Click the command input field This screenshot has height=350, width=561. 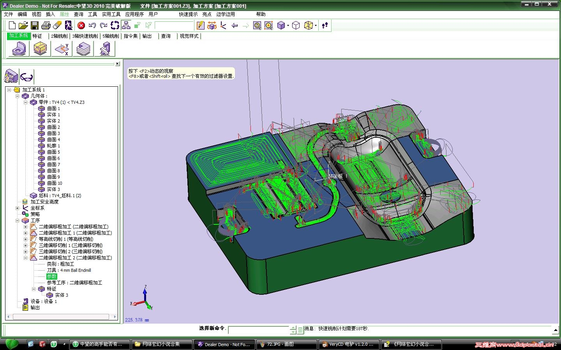(x=259, y=330)
